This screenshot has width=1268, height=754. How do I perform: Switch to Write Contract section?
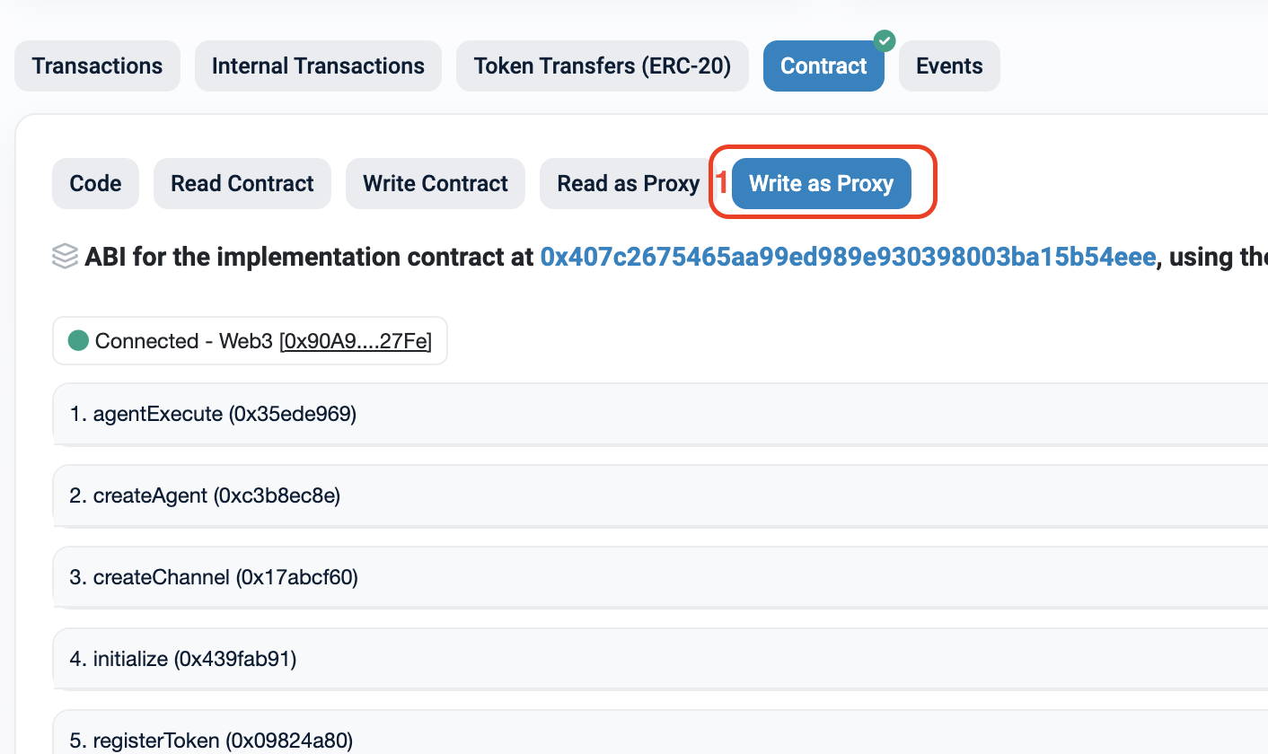436,184
